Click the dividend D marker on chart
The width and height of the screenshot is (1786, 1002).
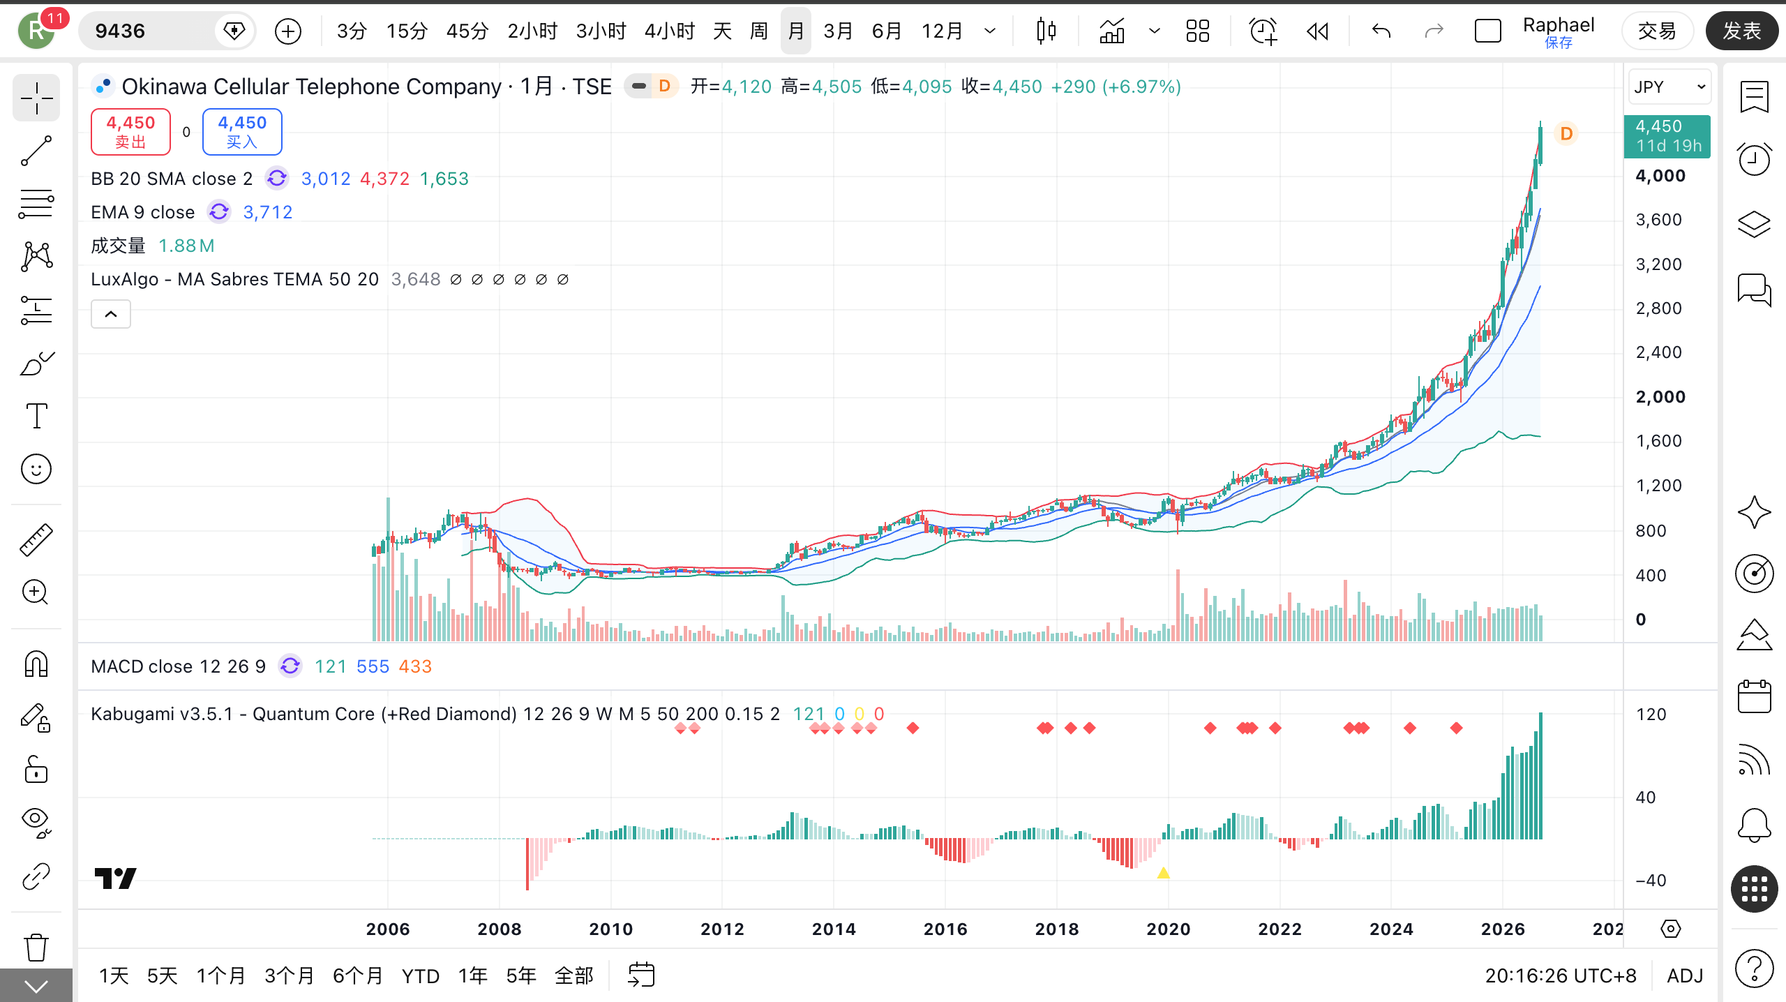(x=1566, y=133)
